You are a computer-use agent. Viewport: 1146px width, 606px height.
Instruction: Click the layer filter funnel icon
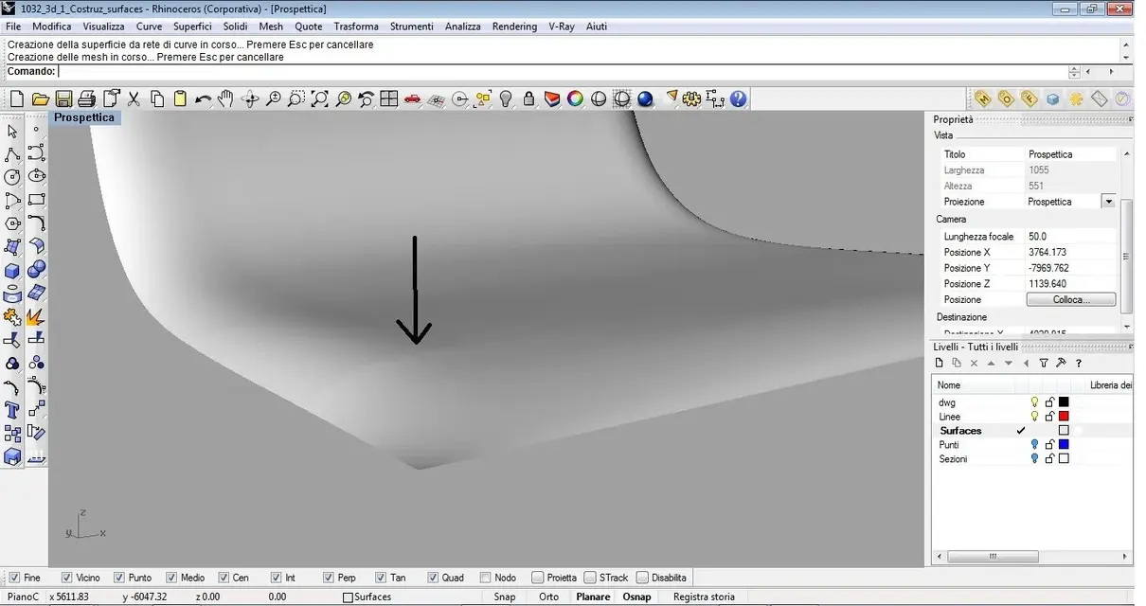[x=1044, y=363]
